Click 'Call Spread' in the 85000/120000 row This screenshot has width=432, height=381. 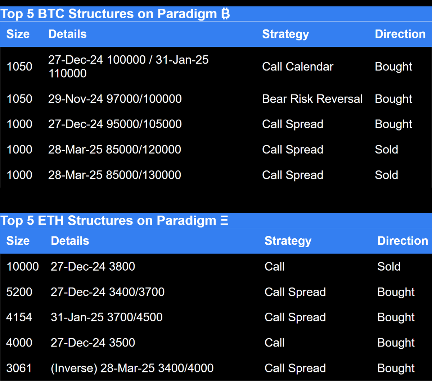293,150
